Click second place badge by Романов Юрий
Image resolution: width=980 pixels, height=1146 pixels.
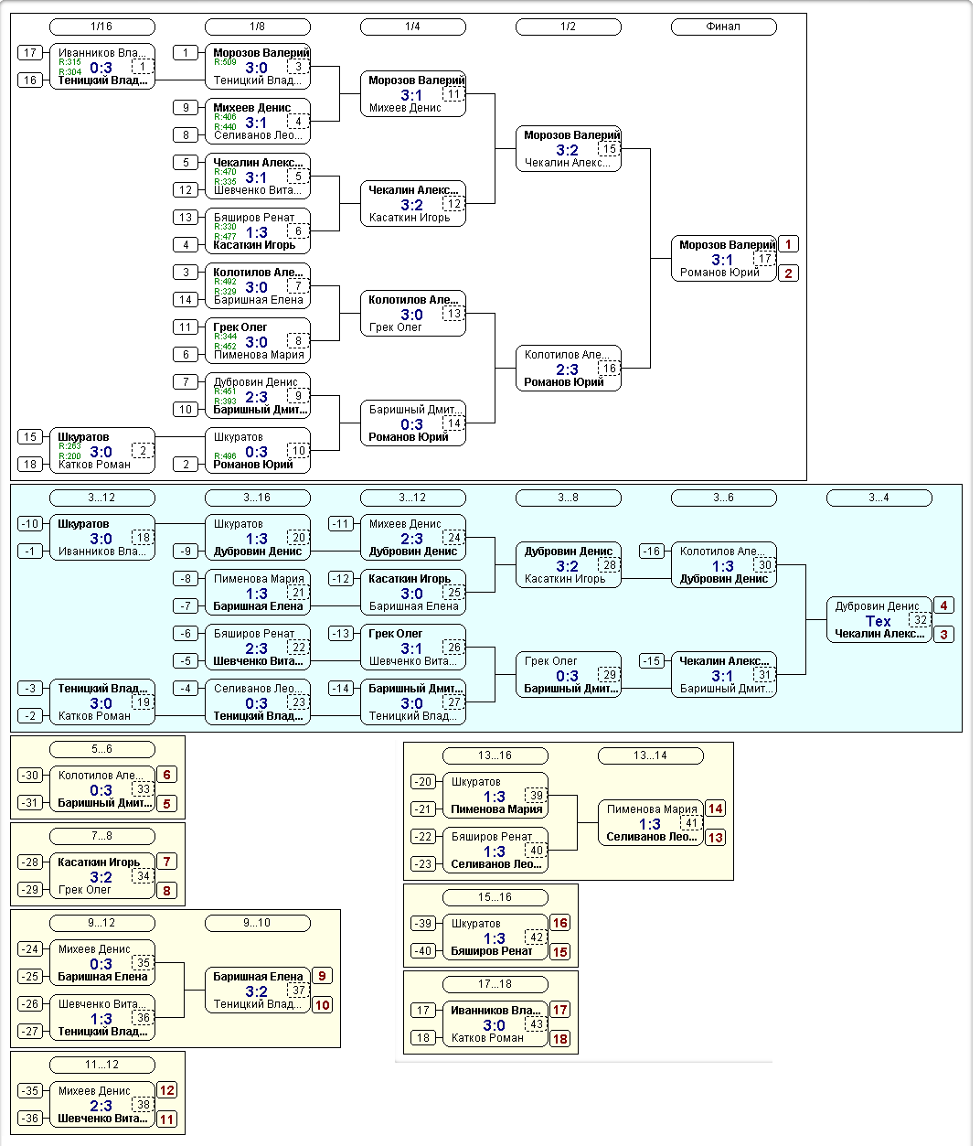[x=788, y=273]
